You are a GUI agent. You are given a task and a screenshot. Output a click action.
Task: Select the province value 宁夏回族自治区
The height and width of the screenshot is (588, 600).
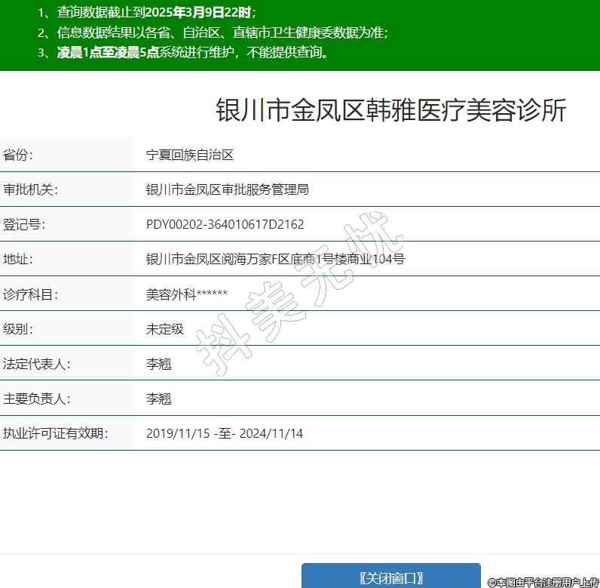190,155
